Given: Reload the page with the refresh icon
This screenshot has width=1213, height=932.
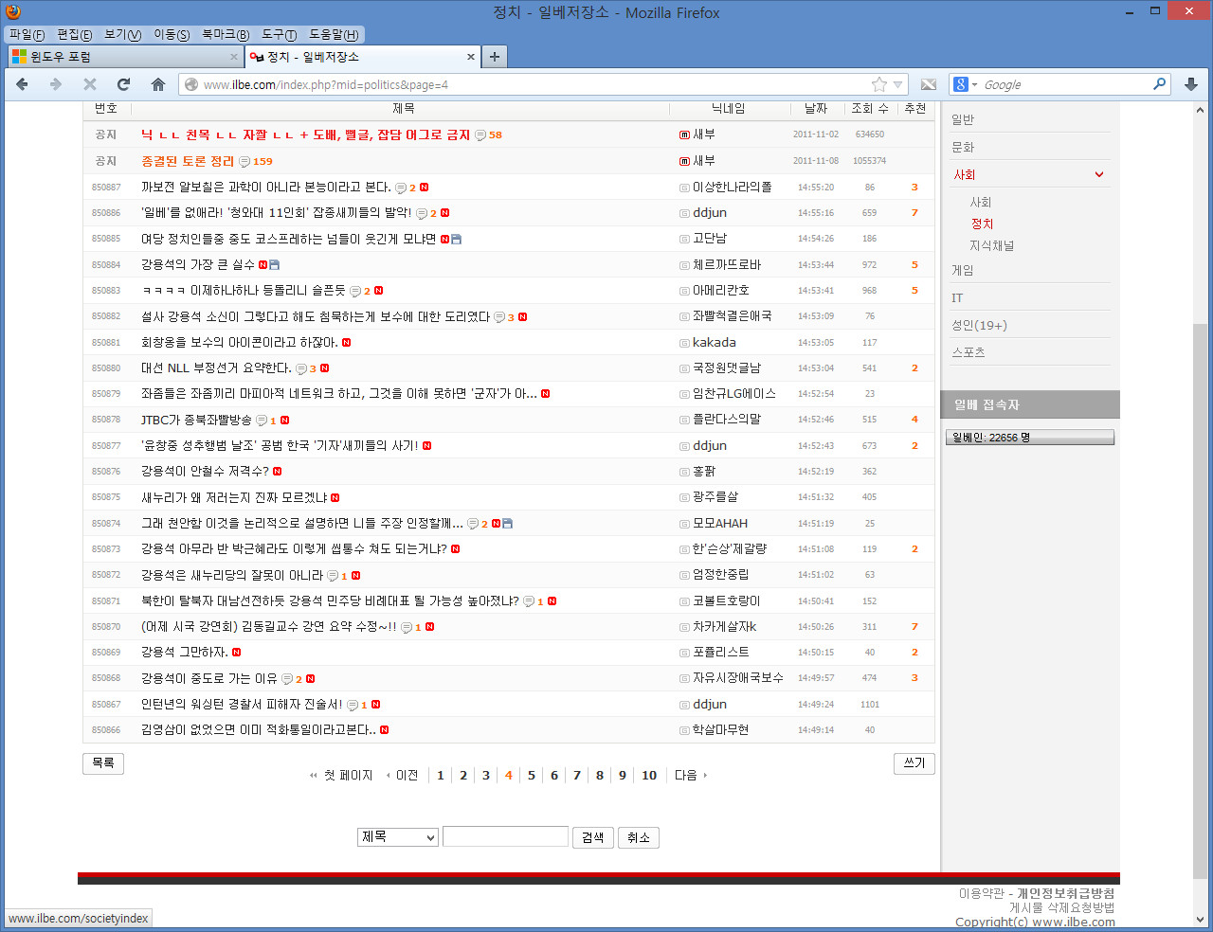Looking at the screenshot, I should pos(123,84).
